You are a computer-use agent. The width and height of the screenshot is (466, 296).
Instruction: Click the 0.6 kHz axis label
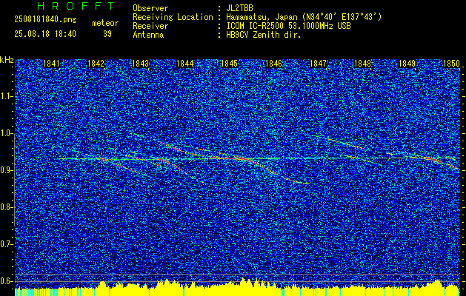tap(6, 281)
